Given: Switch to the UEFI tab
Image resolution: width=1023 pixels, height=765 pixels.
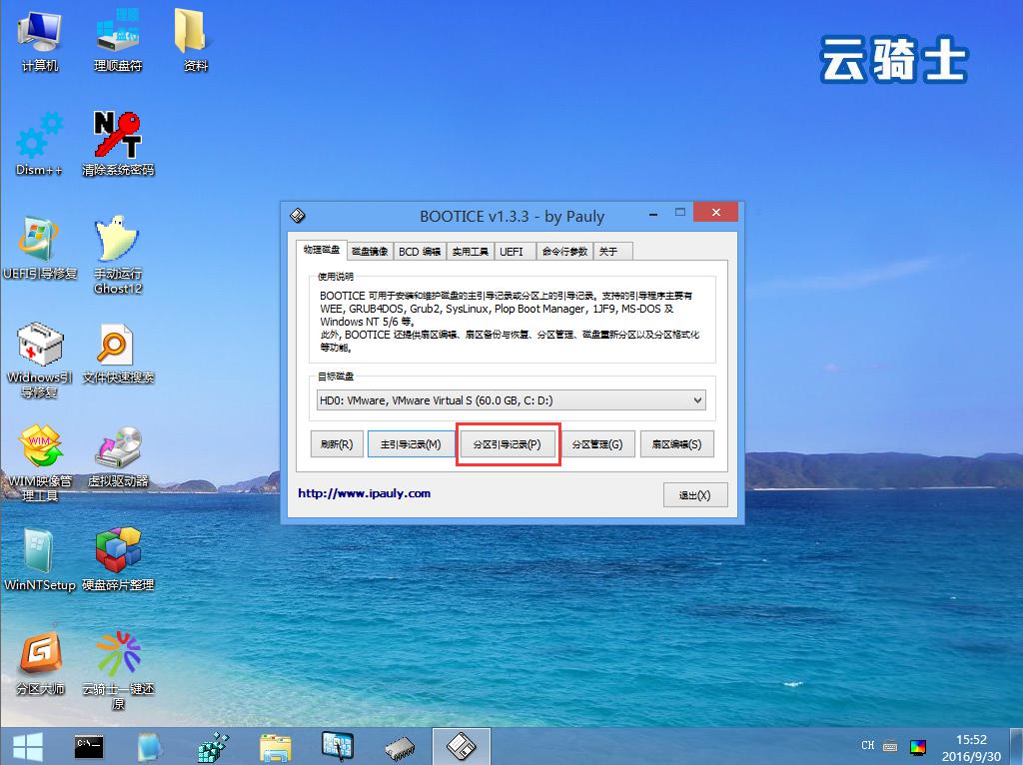Looking at the screenshot, I should pyautogui.click(x=511, y=252).
